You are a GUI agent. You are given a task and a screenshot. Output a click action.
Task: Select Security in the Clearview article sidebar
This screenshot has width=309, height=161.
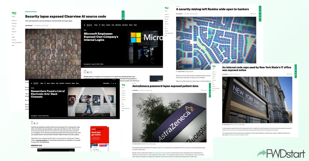tap(14, 32)
